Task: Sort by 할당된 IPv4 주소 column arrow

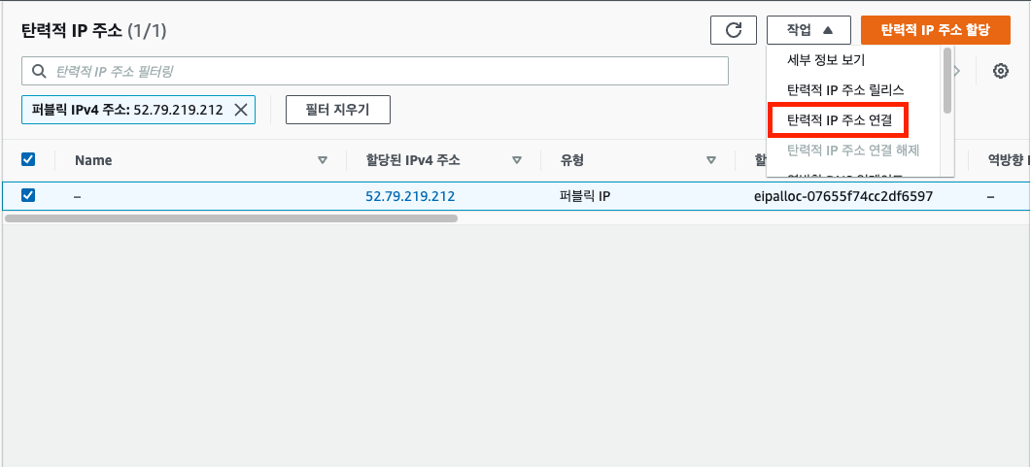Action: (x=517, y=160)
